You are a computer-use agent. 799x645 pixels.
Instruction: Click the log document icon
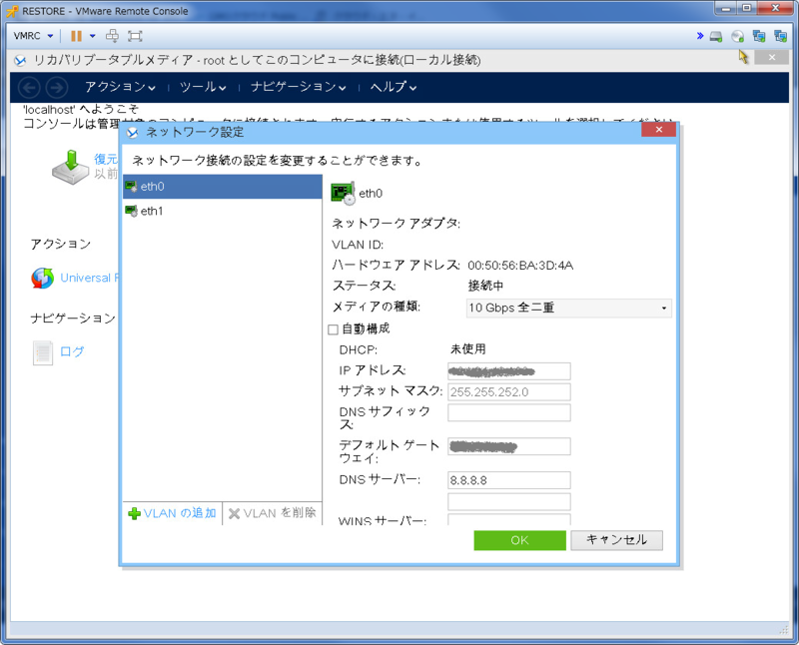coord(43,351)
